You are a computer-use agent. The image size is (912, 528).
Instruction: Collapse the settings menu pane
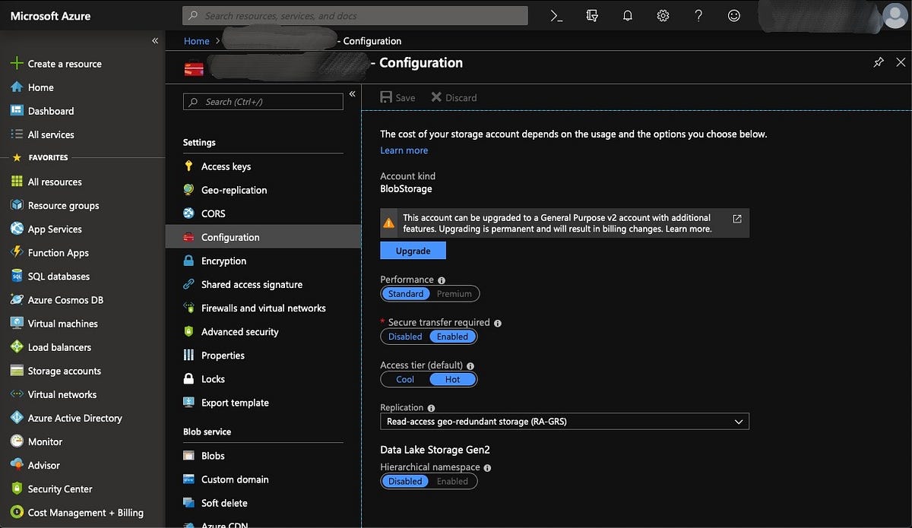coord(351,94)
